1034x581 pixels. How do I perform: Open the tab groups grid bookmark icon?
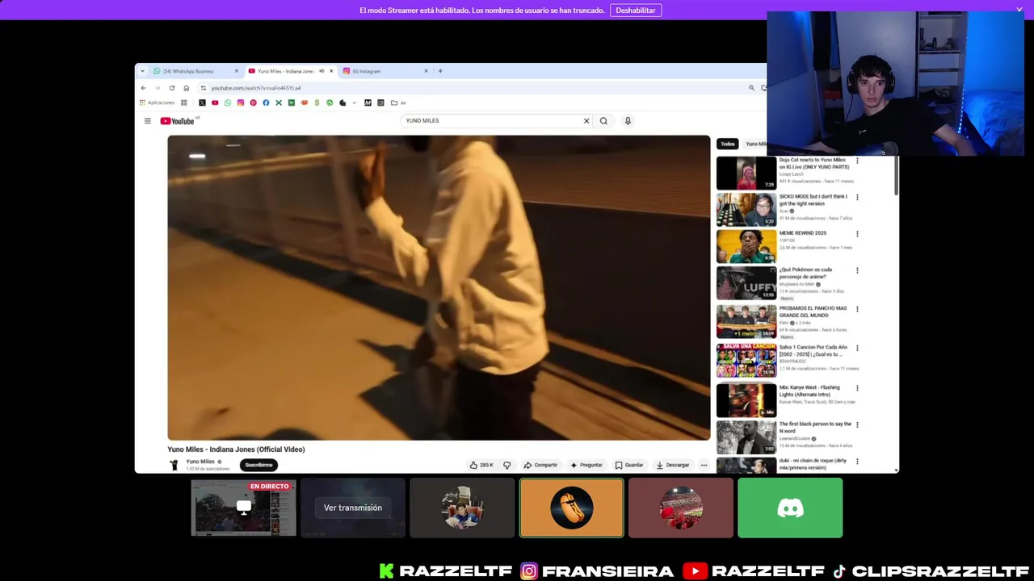tap(184, 102)
